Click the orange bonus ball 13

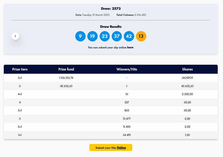tap(141, 36)
